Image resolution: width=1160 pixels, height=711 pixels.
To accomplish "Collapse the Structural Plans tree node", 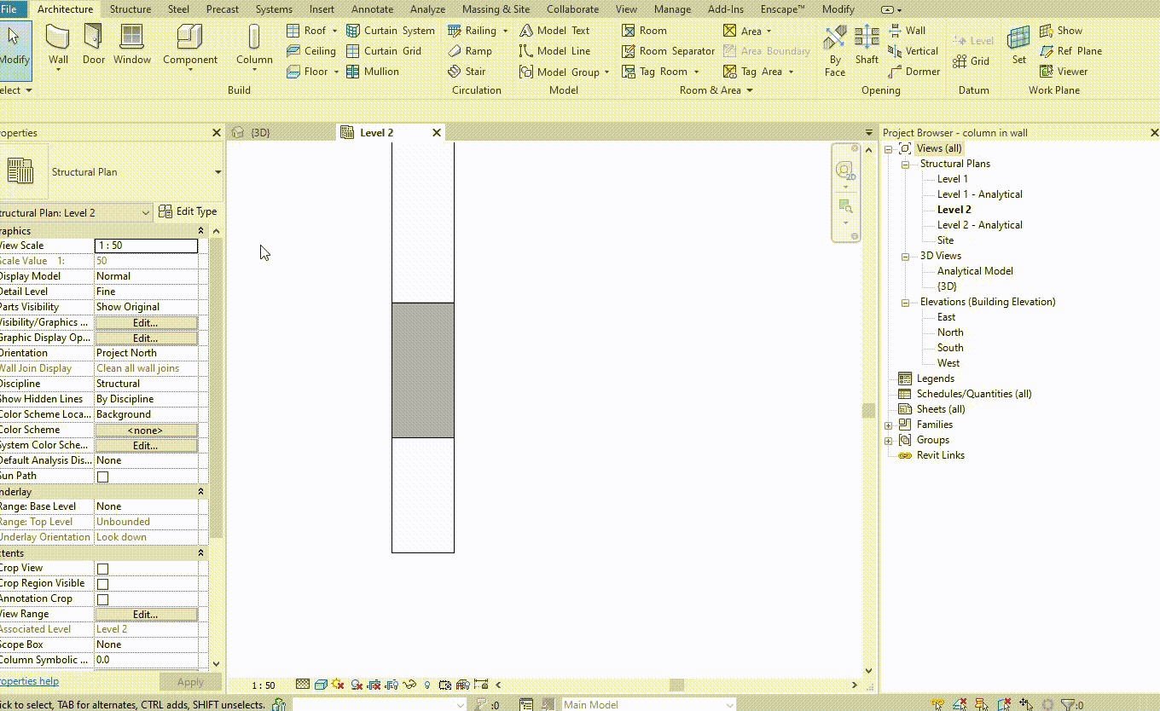I will point(905,164).
